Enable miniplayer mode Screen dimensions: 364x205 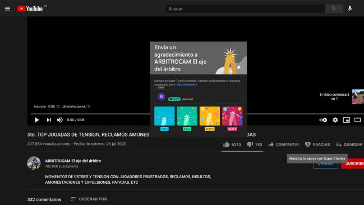pos(347,120)
